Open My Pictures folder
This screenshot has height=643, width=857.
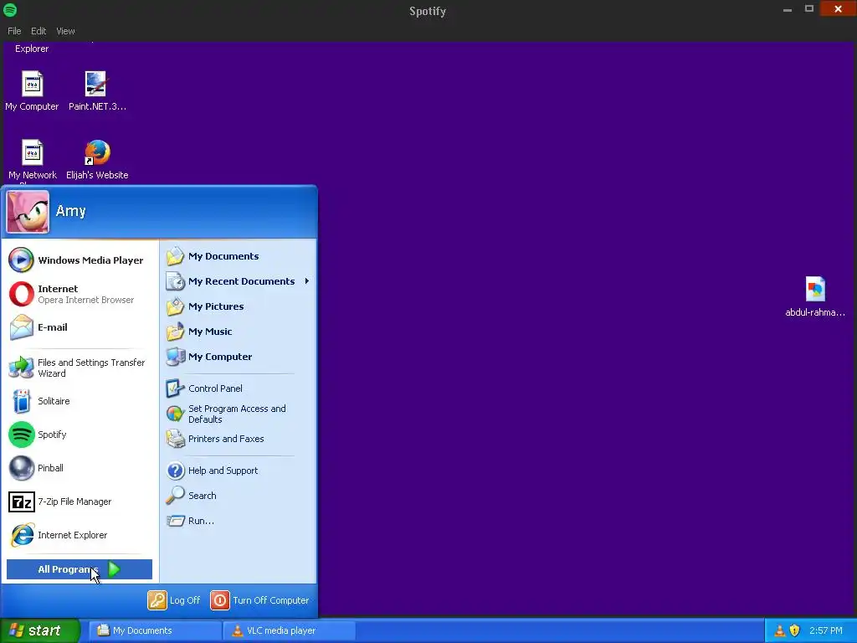click(x=239, y=306)
